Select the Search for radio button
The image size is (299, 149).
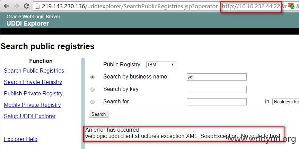point(93,102)
